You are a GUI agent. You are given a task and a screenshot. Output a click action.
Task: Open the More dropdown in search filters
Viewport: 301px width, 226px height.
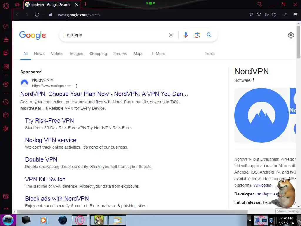(x=158, y=54)
